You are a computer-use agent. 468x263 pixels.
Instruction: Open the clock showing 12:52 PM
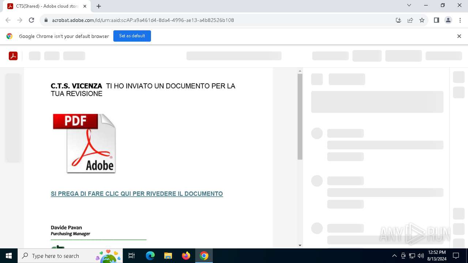tap(437, 256)
